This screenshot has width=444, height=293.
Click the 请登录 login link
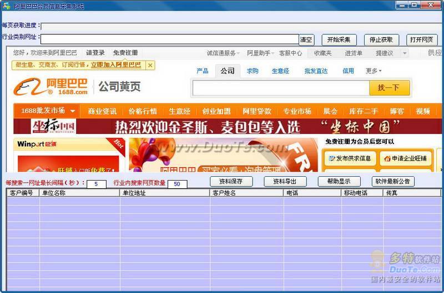coord(95,53)
